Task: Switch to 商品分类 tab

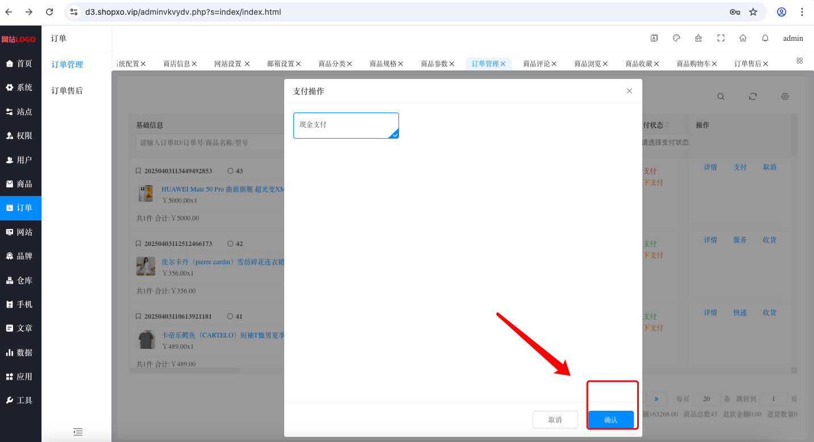Action: pyautogui.click(x=332, y=64)
